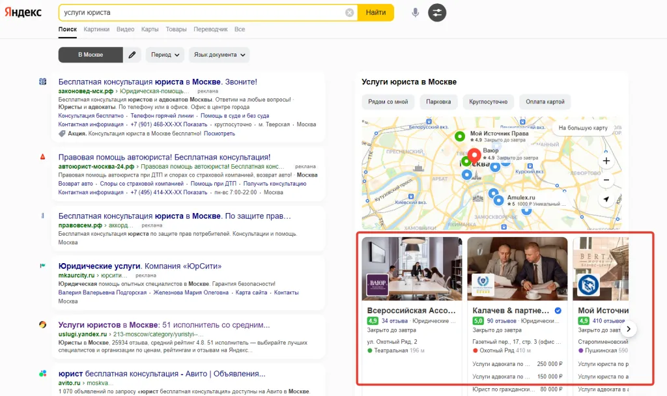This screenshot has height=396, width=667.
Task: Click Помощь при ДТП sitelink
Action: (x=213, y=184)
